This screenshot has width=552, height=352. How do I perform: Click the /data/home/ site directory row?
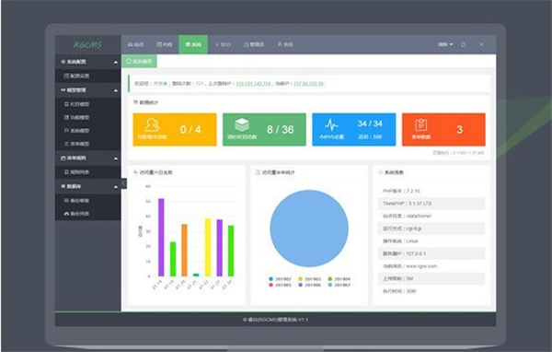pyautogui.click(x=431, y=216)
